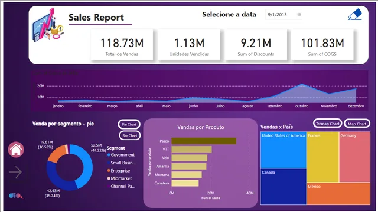Click the setembro label on month axis
378x212 pixels.
tap(275, 106)
